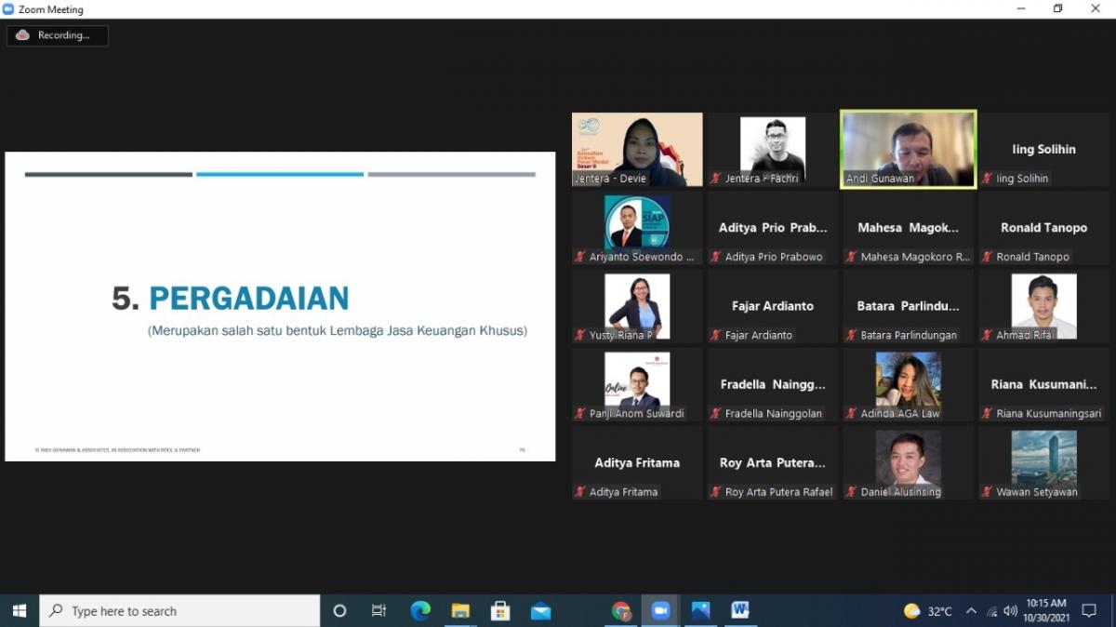Select the Jentera - Devie participant tile
The width and height of the screenshot is (1116, 627).
[x=637, y=149]
